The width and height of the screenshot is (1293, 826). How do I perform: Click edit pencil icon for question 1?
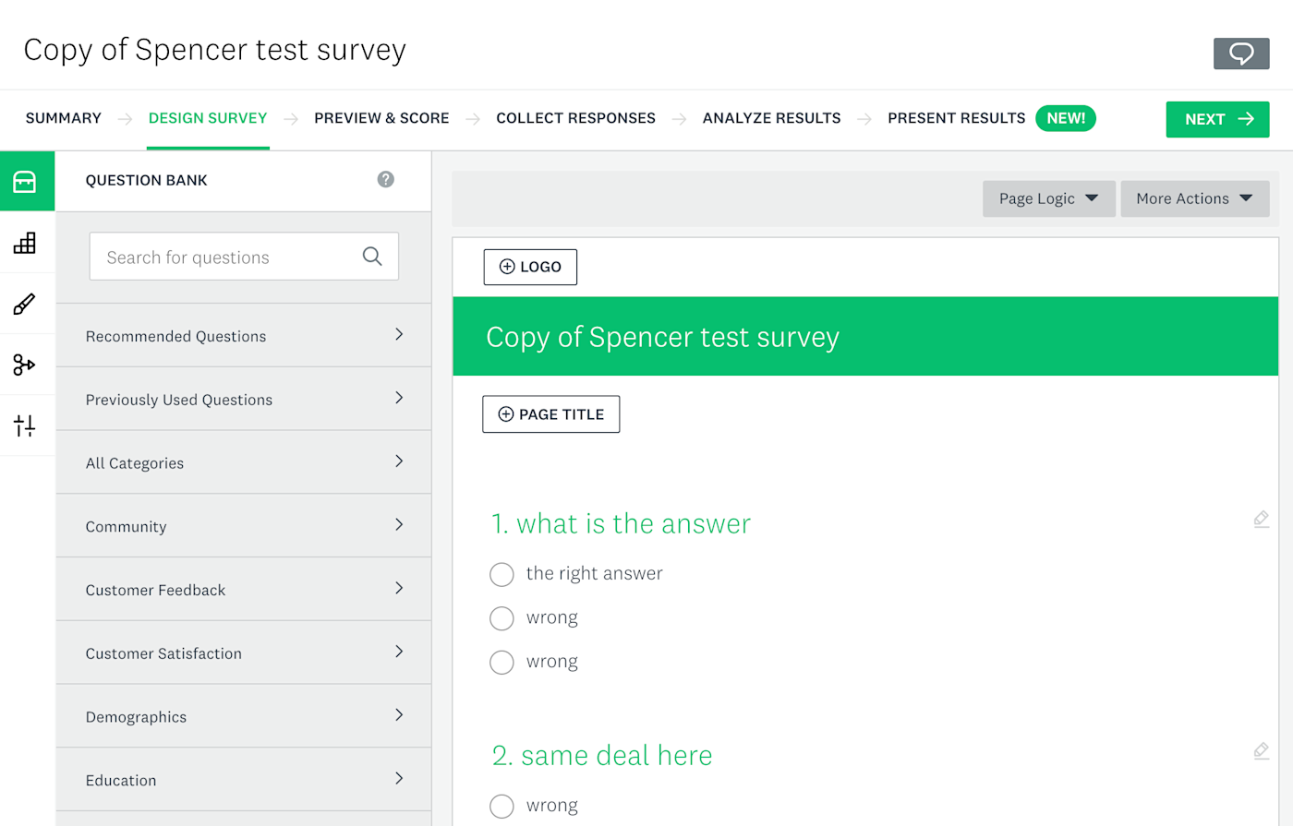click(x=1261, y=519)
